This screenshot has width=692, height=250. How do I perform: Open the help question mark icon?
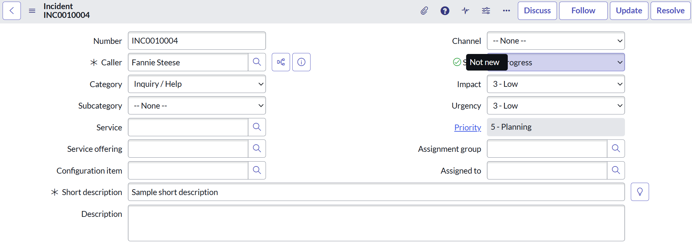pos(445,11)
